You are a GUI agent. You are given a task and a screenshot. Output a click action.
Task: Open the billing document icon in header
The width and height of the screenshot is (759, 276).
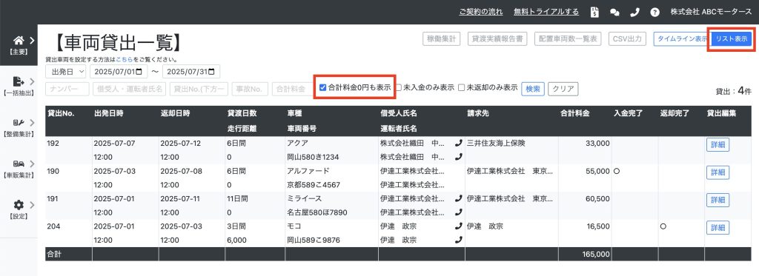(595, 12)
